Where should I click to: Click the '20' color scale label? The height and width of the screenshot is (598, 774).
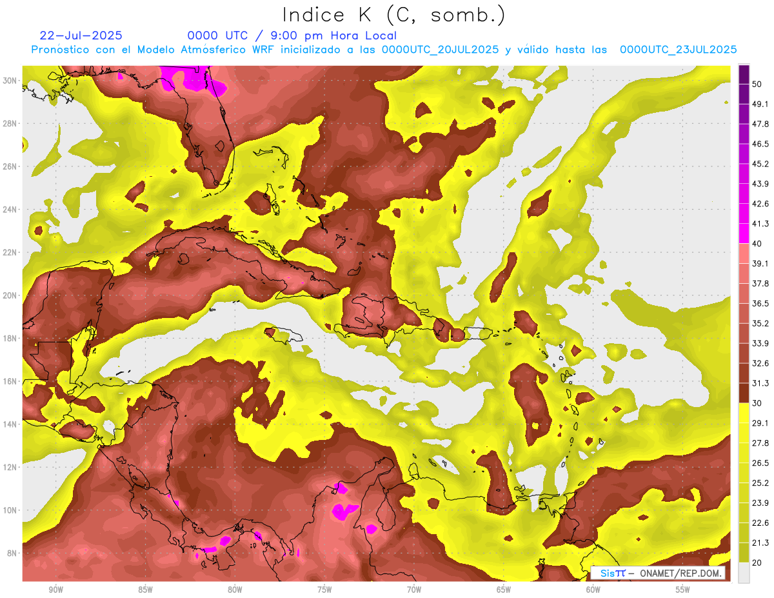[757, 563]
